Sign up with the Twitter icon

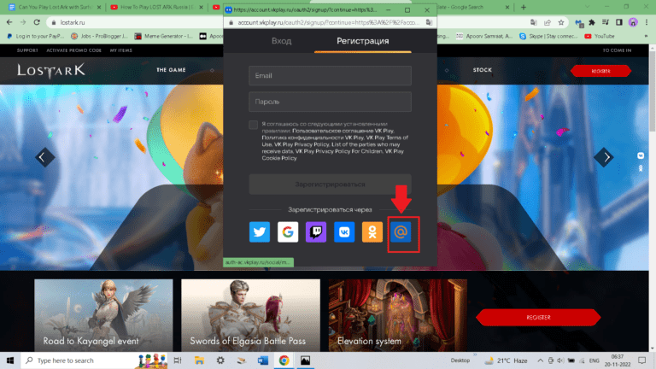click(260, 231)
